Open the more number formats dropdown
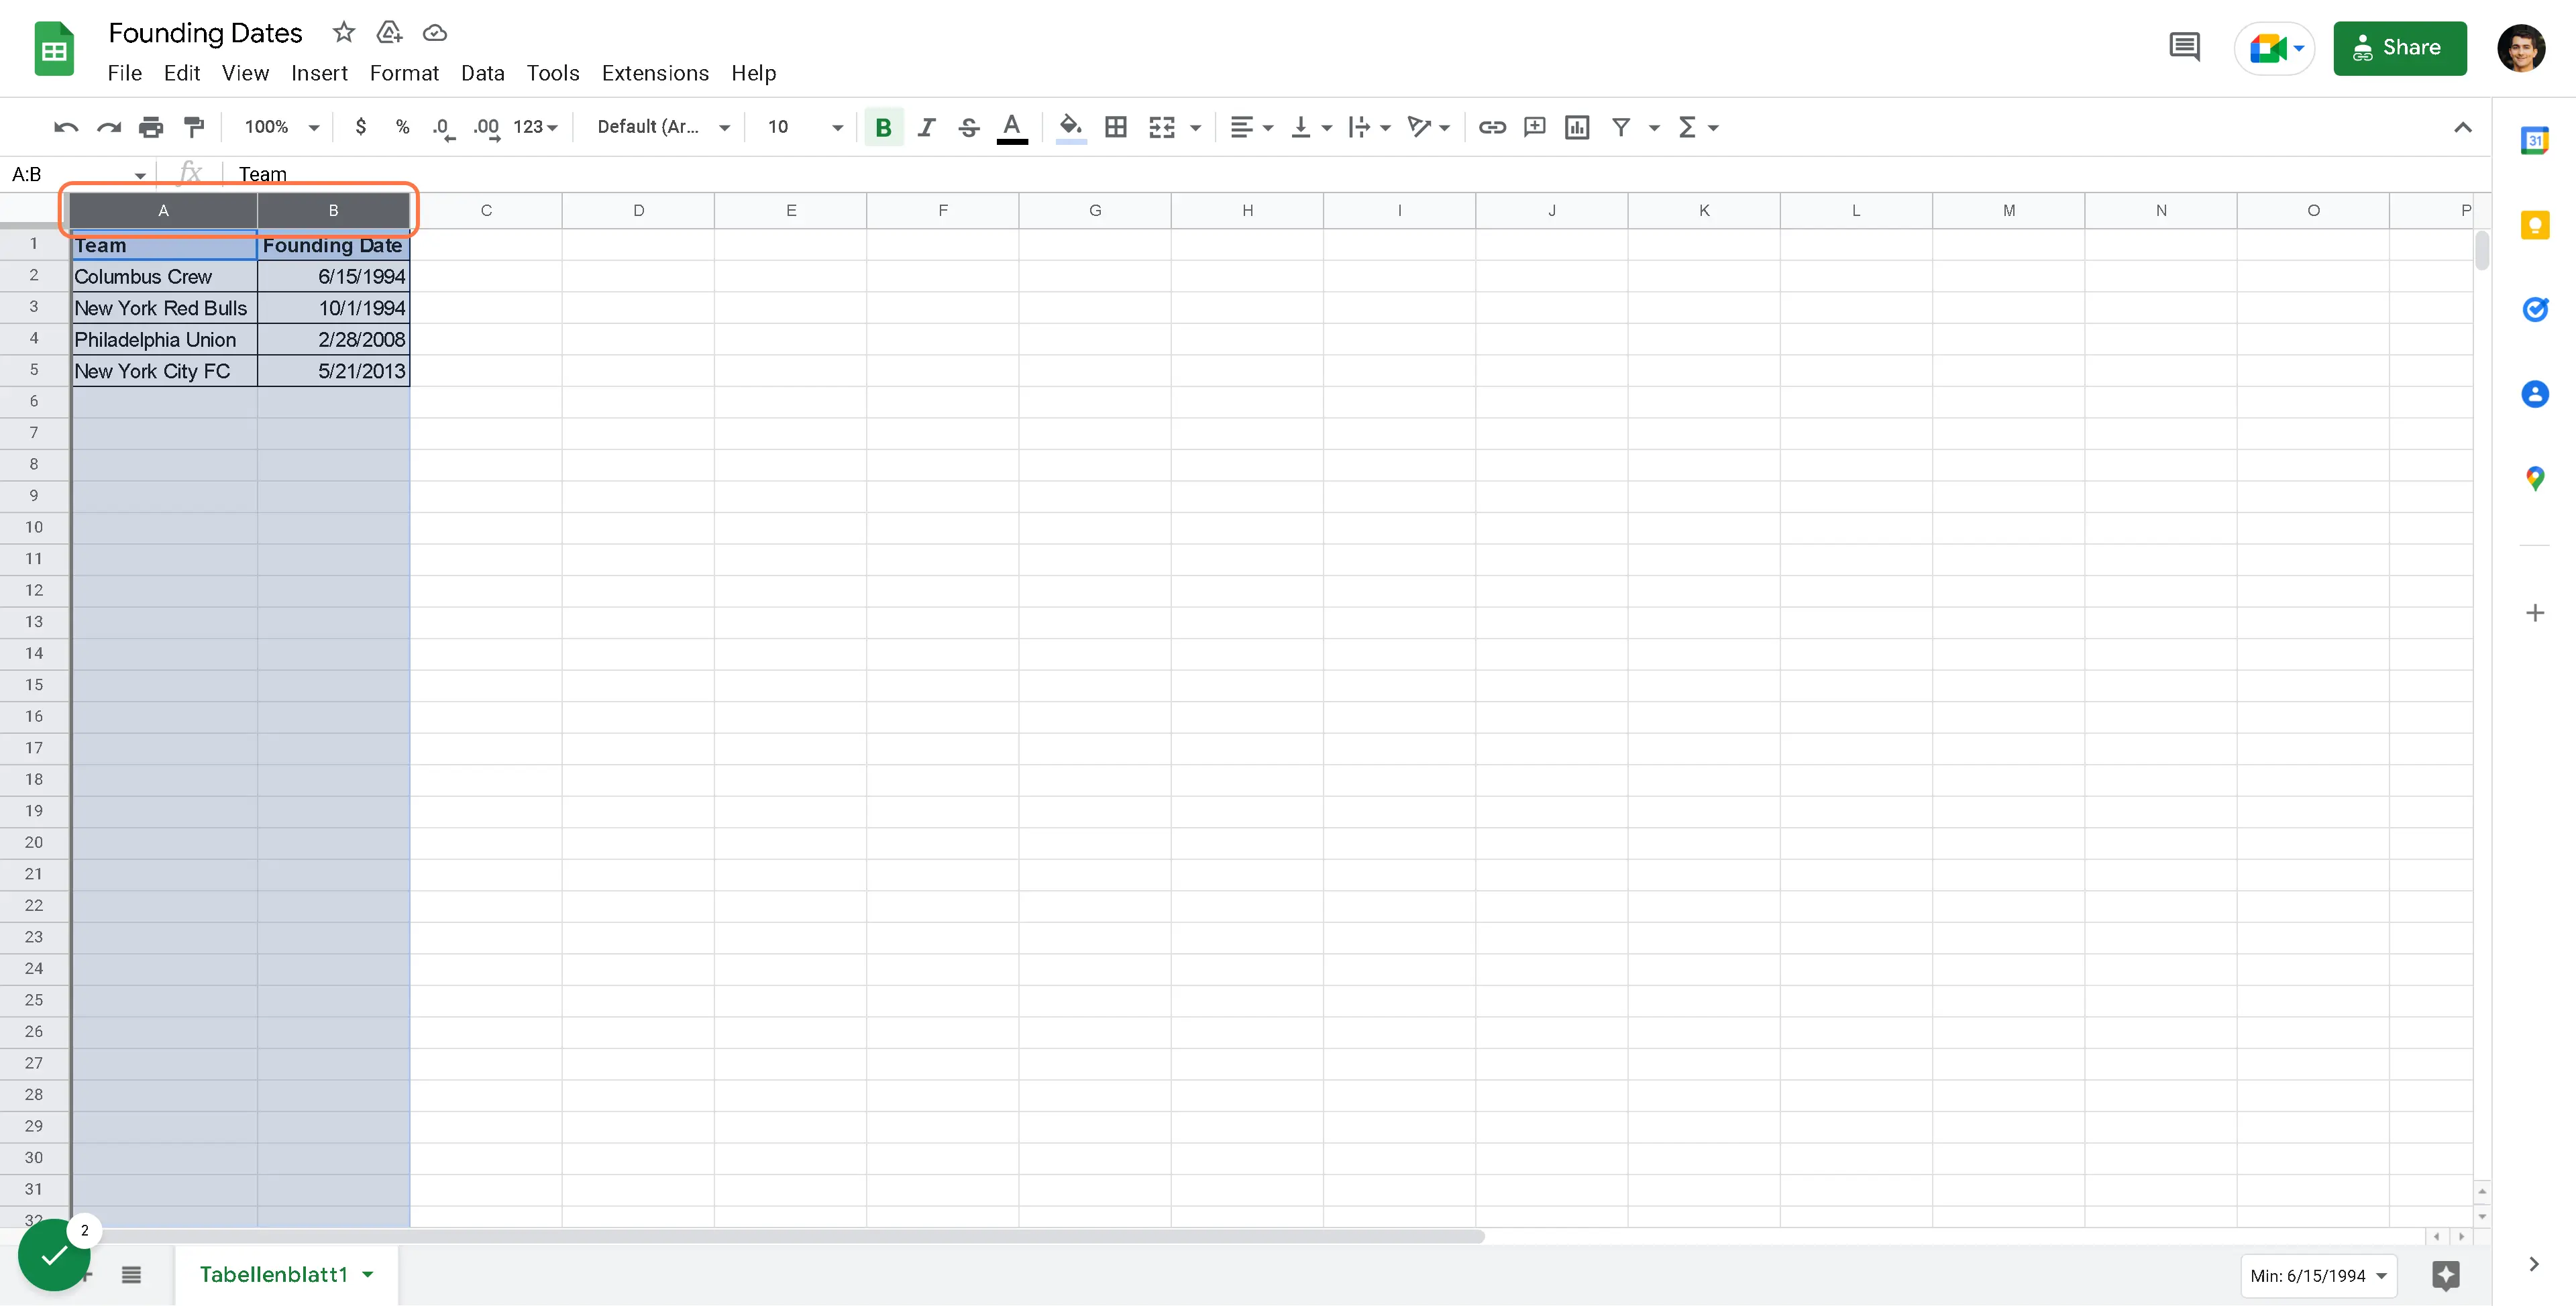The width and height of the screenshot is (2576, 1306). pyautogui.click(x=535, y=127)
